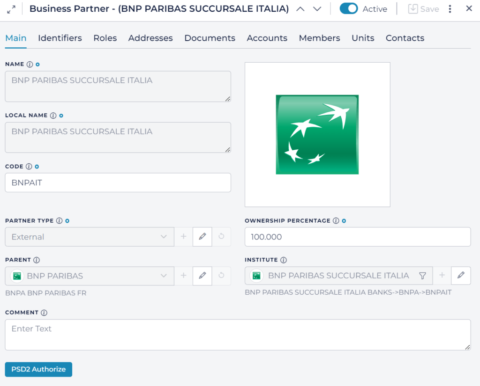Image resolution: width=480 pixels, height=386 pixels.
Task: Click the plus icon next to Institute
Action: [442, 276]
